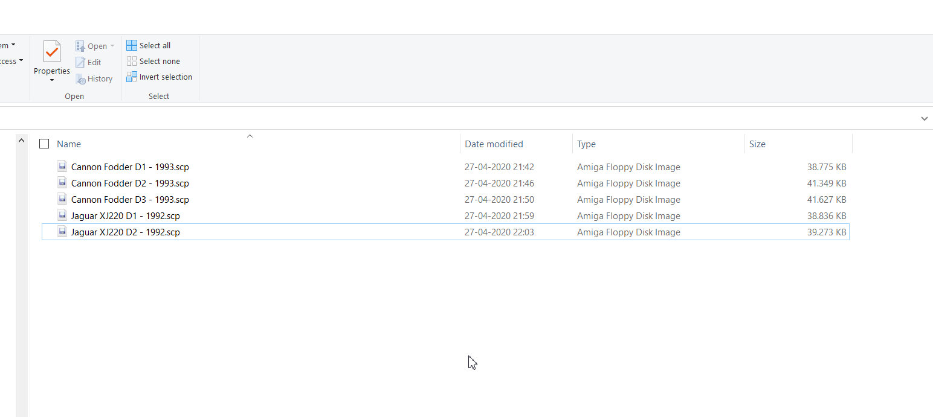The height and width of the screenshot is (417, 933).
Task: Toggle the select-all checkbox in Name header
Action: 44,144
